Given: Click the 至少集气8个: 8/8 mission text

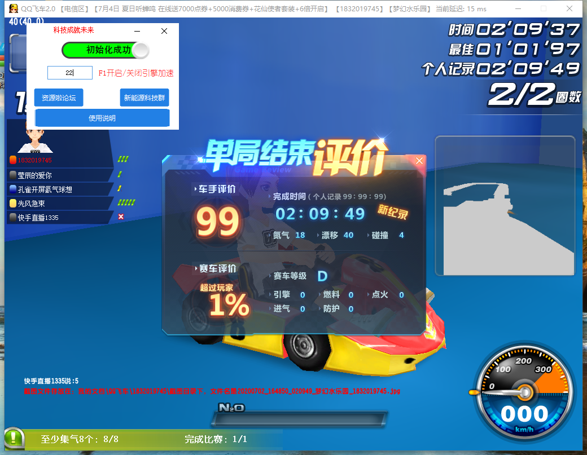Looking at the screenshot, I should (80, 439).
